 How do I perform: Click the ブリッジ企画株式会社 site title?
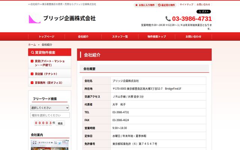69,18
